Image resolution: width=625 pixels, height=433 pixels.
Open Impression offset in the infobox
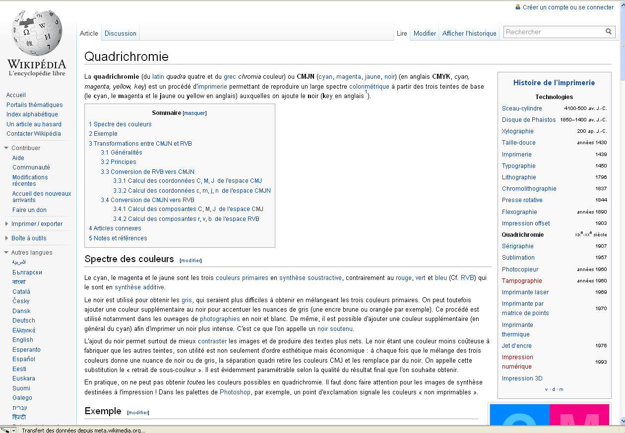[x=526, y=223]
